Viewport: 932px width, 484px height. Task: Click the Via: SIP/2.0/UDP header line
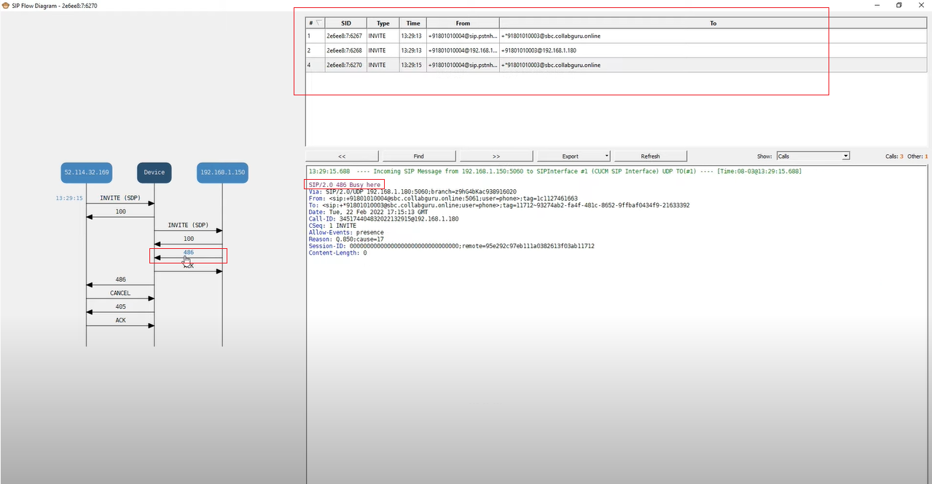pos(412,191)
